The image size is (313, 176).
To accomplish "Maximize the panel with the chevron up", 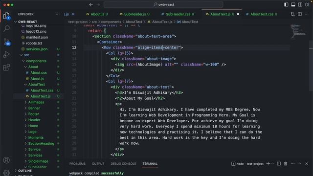I will point(300,164).
